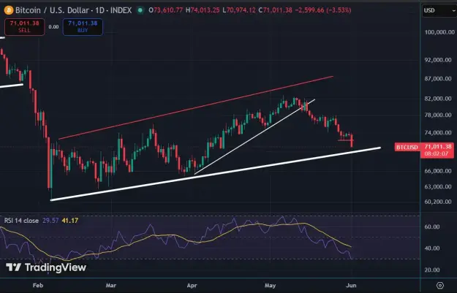Screen dimensions: 457x293
Task: Click the Feb label on time axis
Action: [38, 286]
